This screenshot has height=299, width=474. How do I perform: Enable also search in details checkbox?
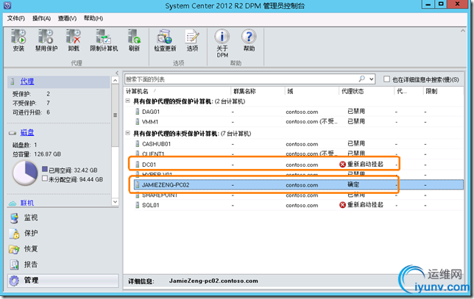coord(386,79)
